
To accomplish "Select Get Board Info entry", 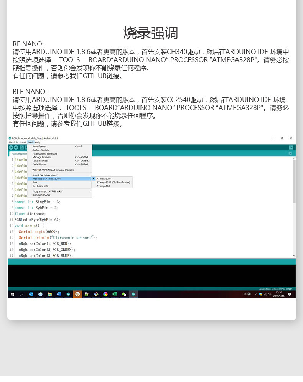I will pos(60,186).
